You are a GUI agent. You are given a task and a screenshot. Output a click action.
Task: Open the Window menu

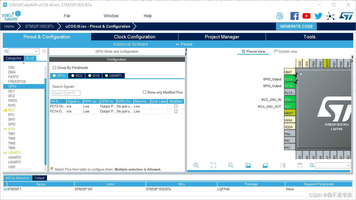pos(111,16)
